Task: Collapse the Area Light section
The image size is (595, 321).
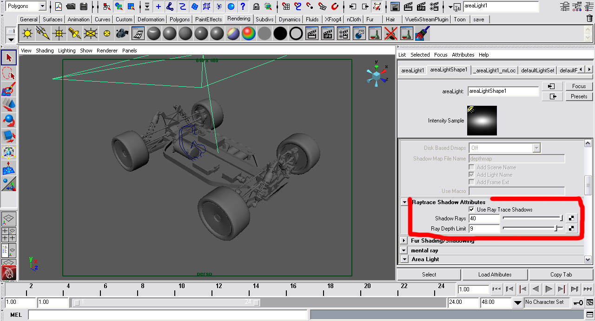Action: pos(405,259)
